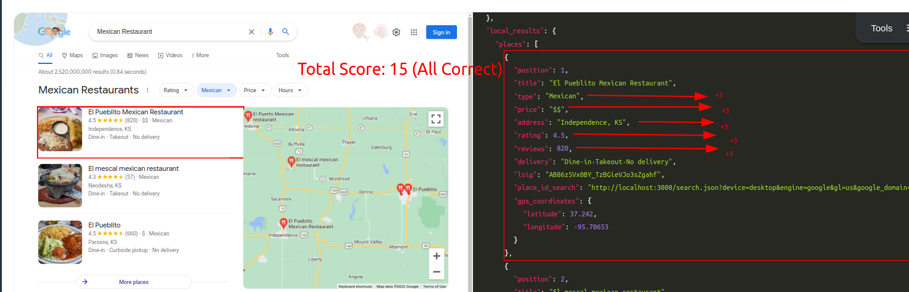909x292 pixels.
Task: Click the "places" key in JSON
Action: [512, 44]
